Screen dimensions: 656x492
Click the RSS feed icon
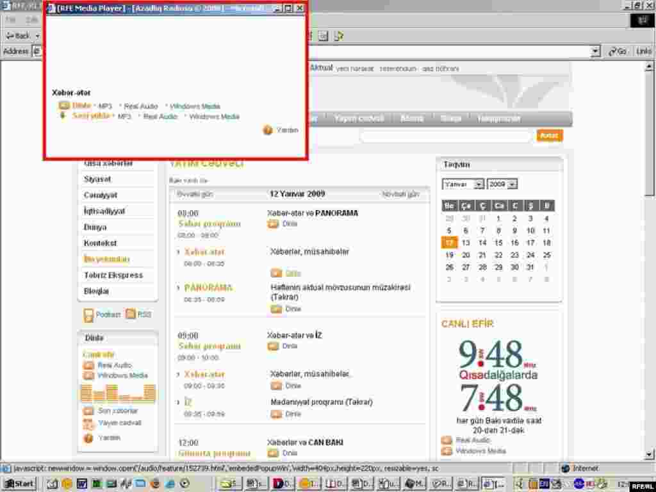tap(131, 314)
